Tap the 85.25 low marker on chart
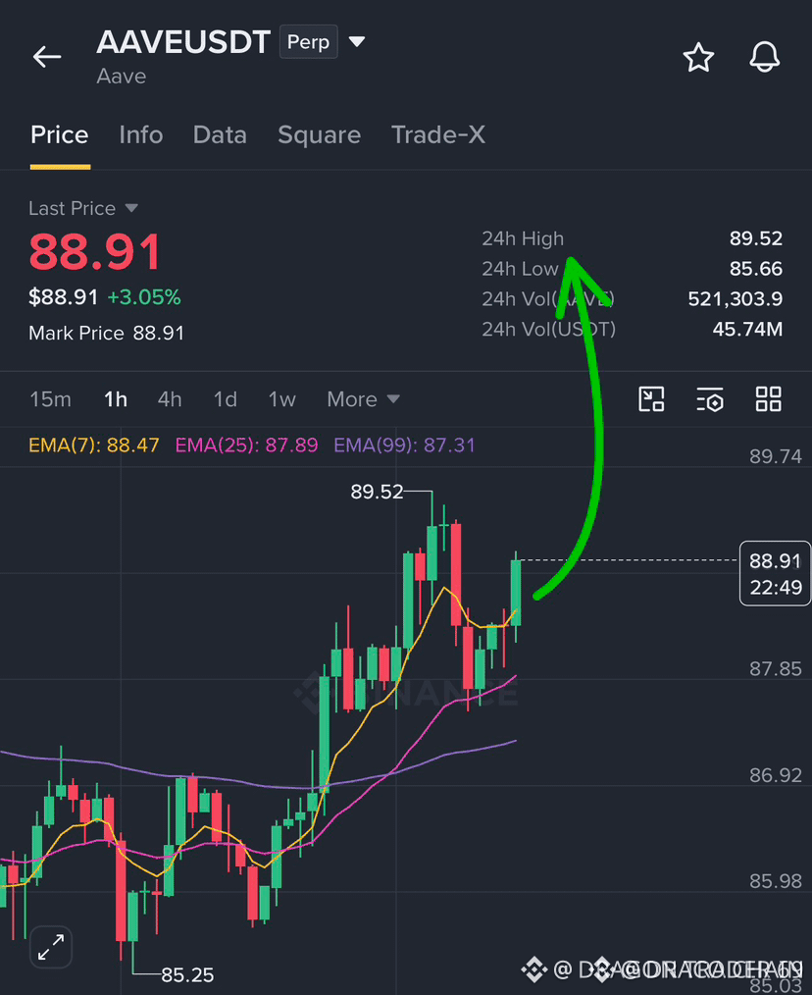The height and width of the screenshot is (995, 812). pyautogui.click(x=187, y=974)
